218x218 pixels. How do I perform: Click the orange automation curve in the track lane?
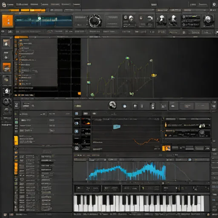[146, 141]
